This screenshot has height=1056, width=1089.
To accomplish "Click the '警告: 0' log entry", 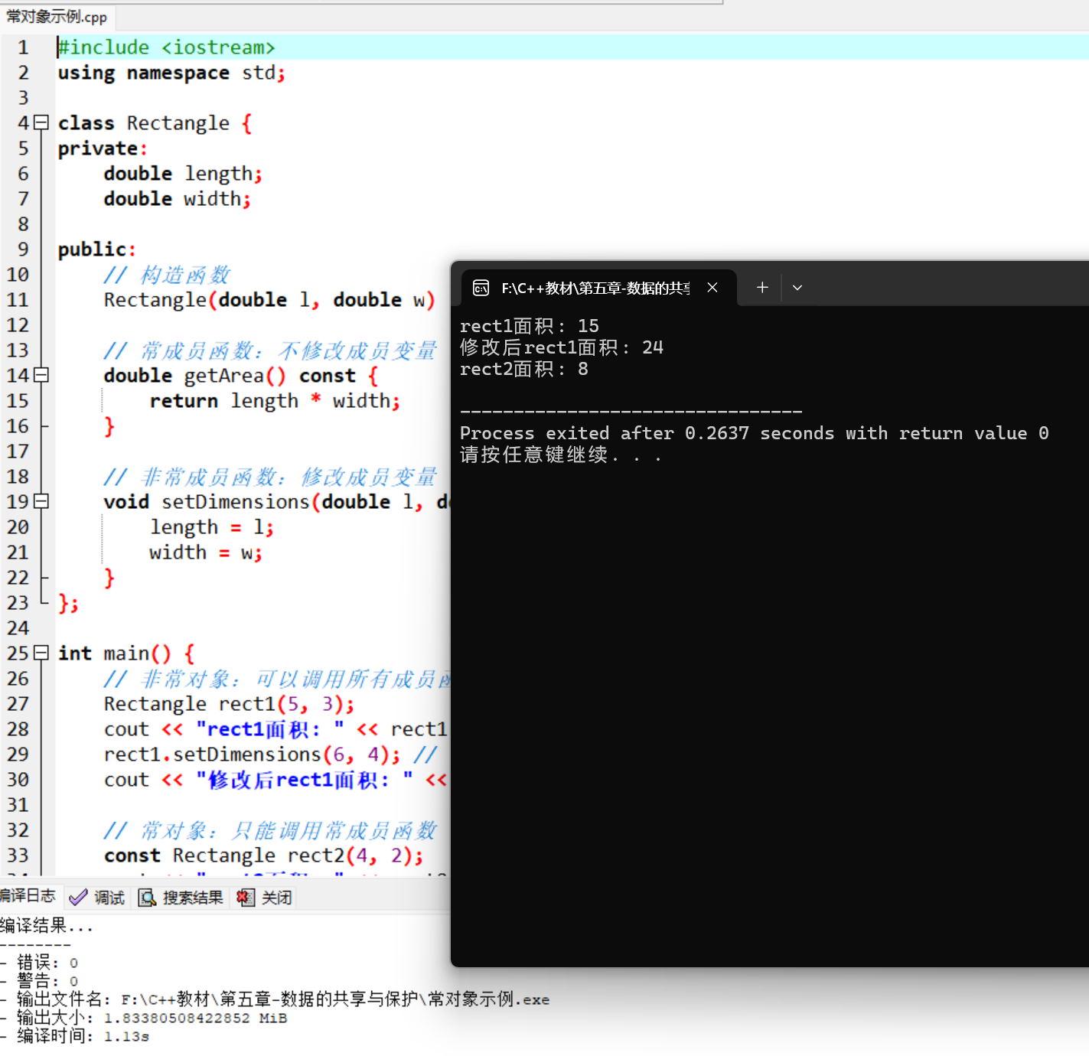I will coord(47,981).
